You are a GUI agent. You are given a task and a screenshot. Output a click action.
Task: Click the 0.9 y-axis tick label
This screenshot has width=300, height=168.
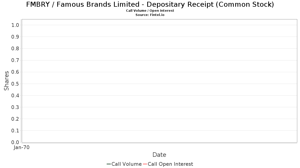[15, 37]
